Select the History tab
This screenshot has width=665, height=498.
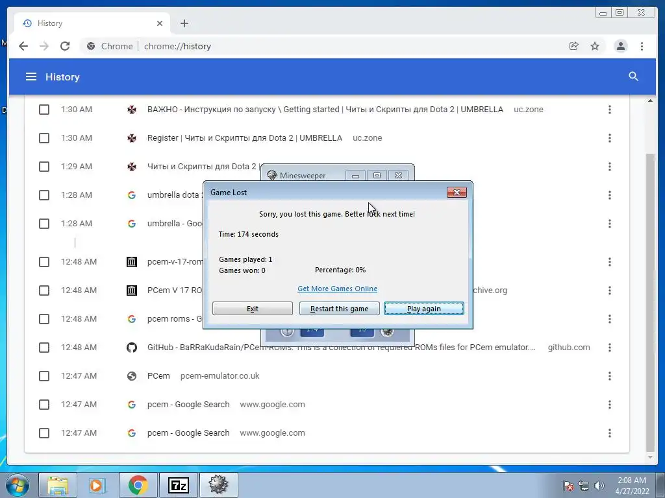coord(92,23)
